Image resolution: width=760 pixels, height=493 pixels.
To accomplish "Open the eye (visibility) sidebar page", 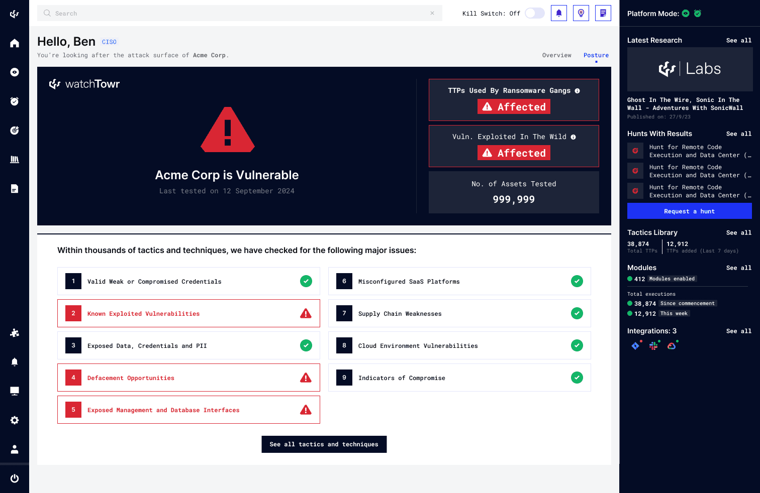I will [15, 72].
